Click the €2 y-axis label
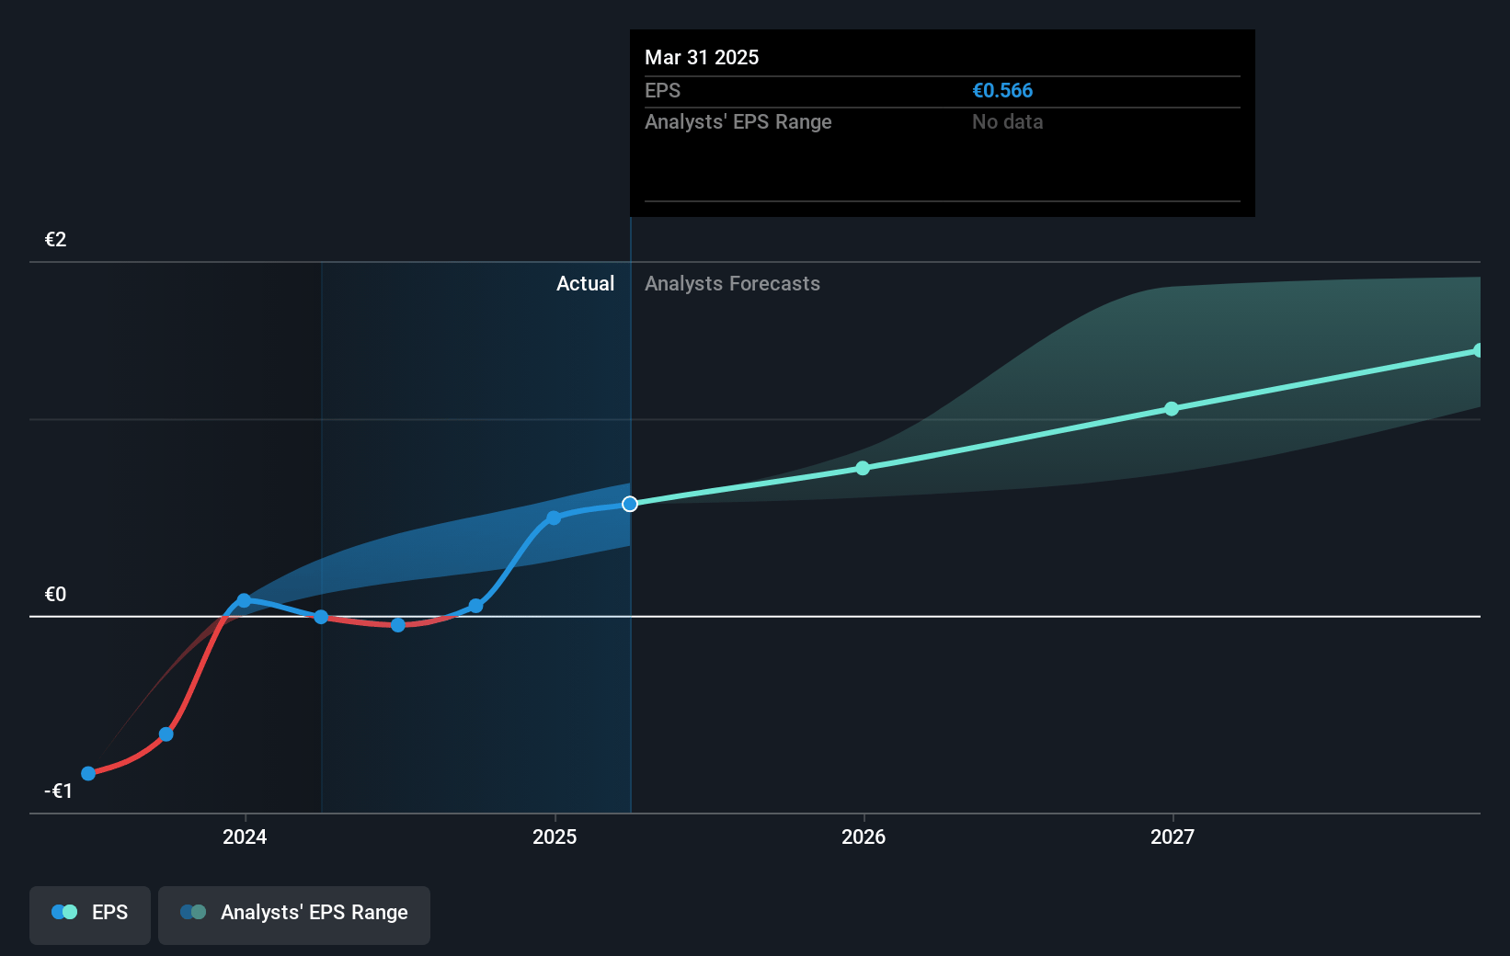The image size is (1510, 956). (56, 240)
